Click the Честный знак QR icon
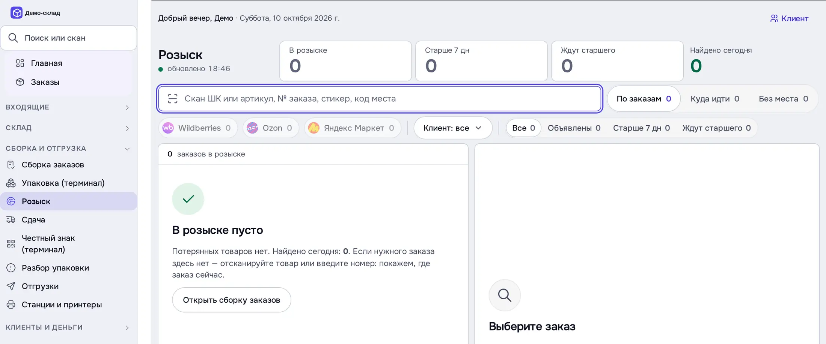 (11, 244)
